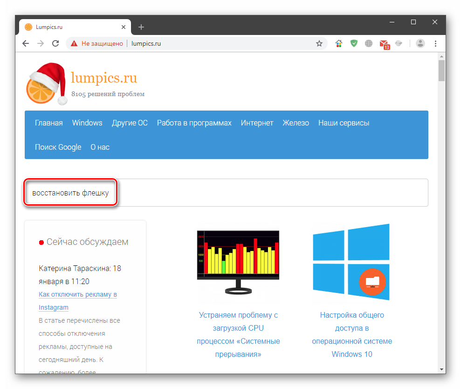This screenshot has height=389, width=461.
Task: Open article Устраняем проблему с загрузкой CPU
Action: click(238, 334)
